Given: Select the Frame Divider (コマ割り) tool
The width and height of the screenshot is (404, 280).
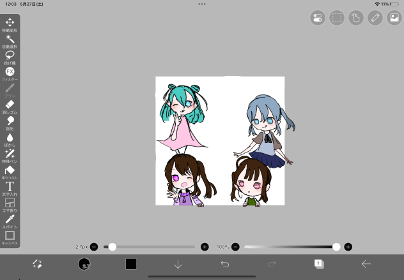Looking at the screenshot, I should (10, 205).
